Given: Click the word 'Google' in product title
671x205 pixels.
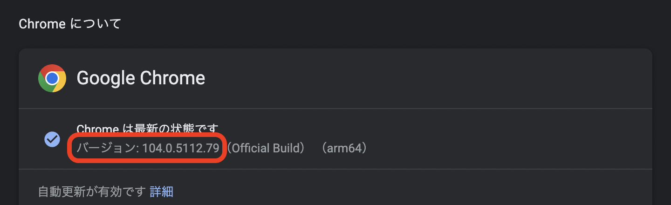Looking at the screenshot, I should pyautogui.click(x=105, y=78).
